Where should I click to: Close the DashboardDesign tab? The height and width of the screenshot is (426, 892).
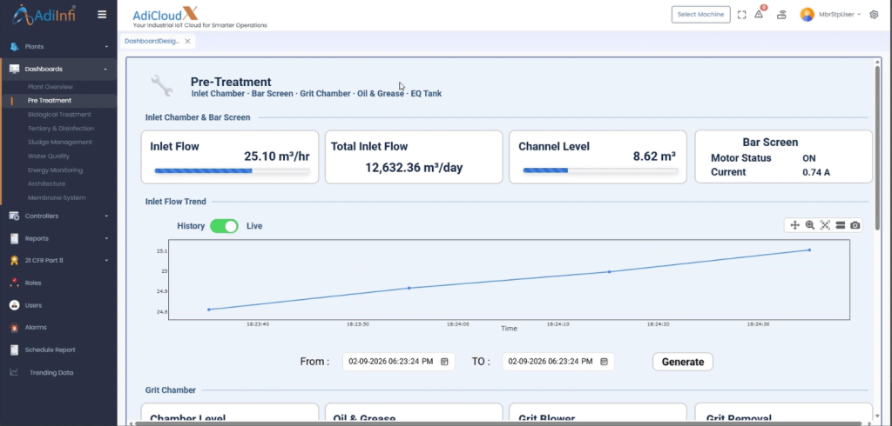click(x=188, y=42)
